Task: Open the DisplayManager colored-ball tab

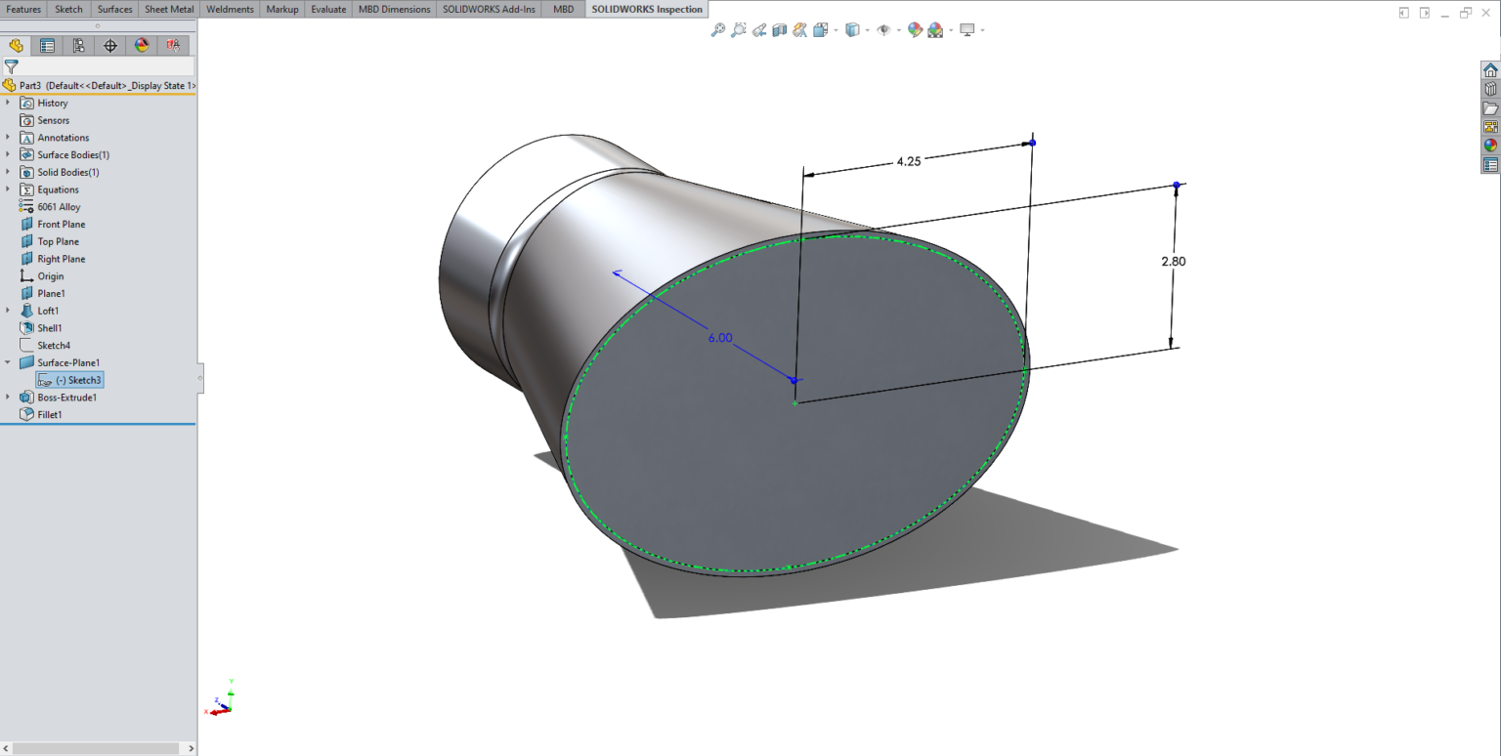Action: 140,45
